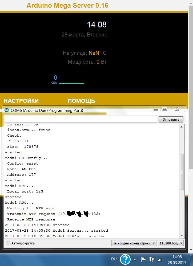The image size is (193, 266).
Task: Click the serial monitor scrollbar thumb
Action: [x=182, y=172]
